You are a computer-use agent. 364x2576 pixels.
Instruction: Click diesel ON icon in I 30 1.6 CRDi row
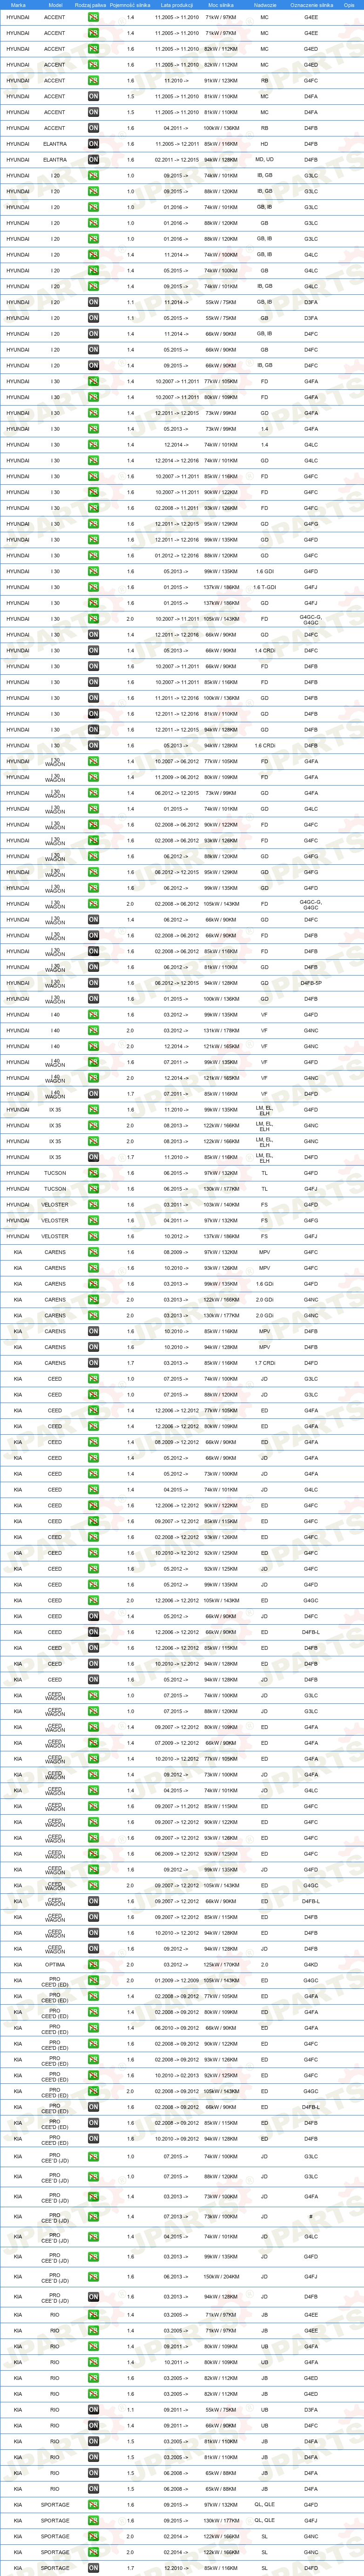[x=93, y=746]
